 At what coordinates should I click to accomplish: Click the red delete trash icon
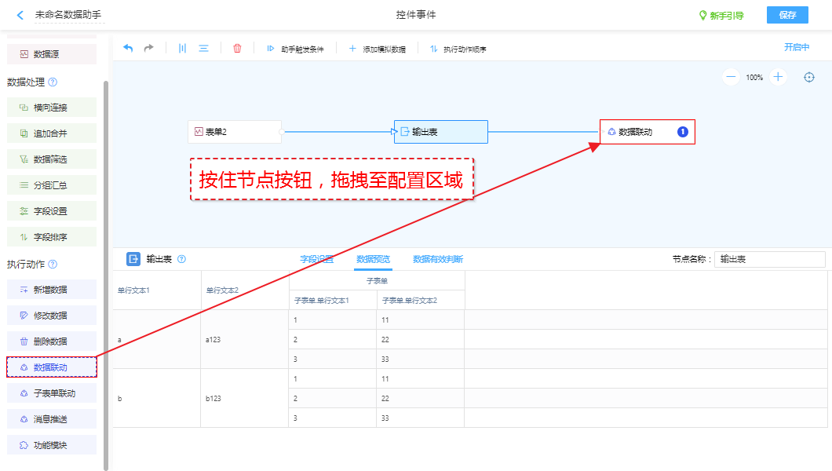tap(237, 48)
